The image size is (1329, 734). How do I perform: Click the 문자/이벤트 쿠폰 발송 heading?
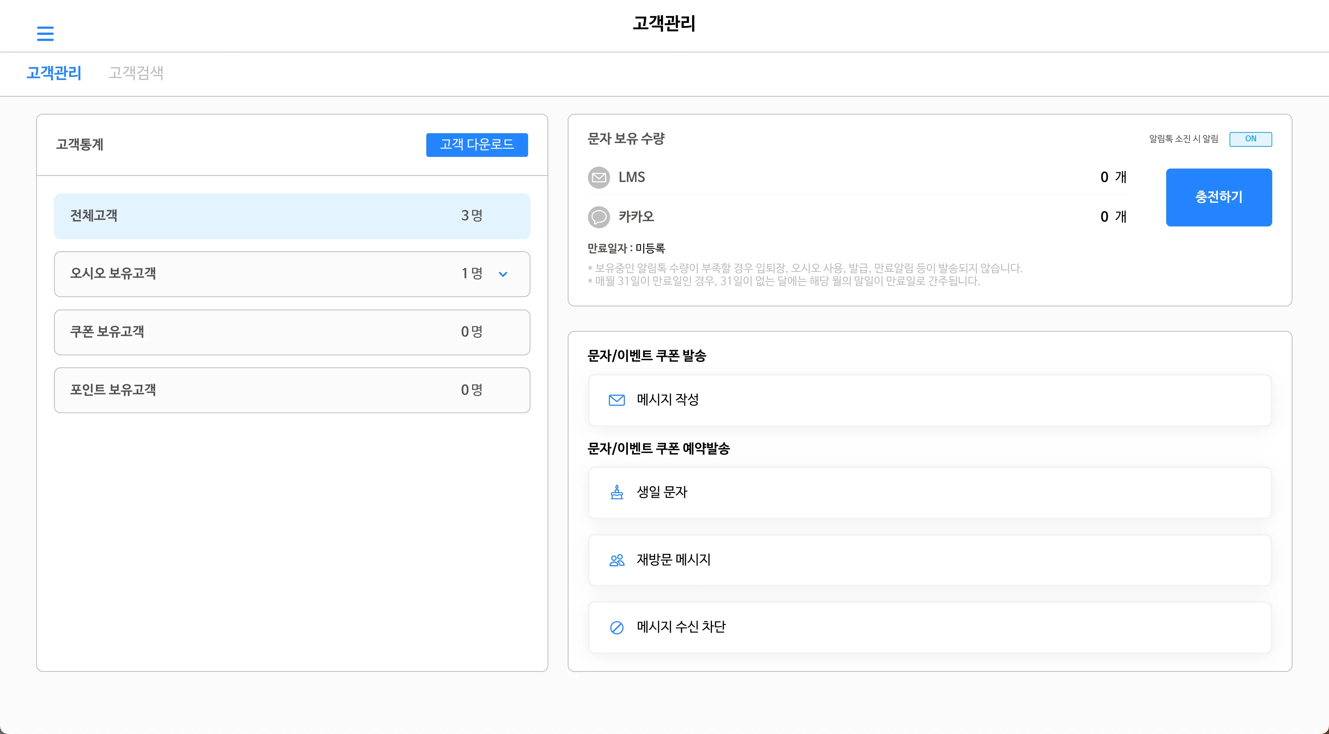tap(647, 356)
